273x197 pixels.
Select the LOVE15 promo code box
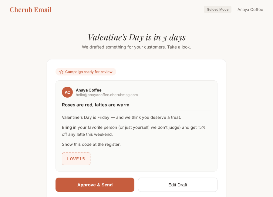click(76, 159)
